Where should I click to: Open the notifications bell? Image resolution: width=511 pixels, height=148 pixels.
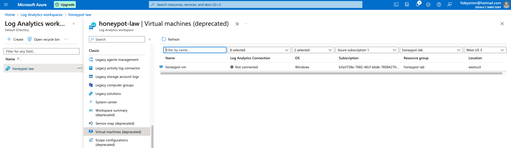coord(418,5)
